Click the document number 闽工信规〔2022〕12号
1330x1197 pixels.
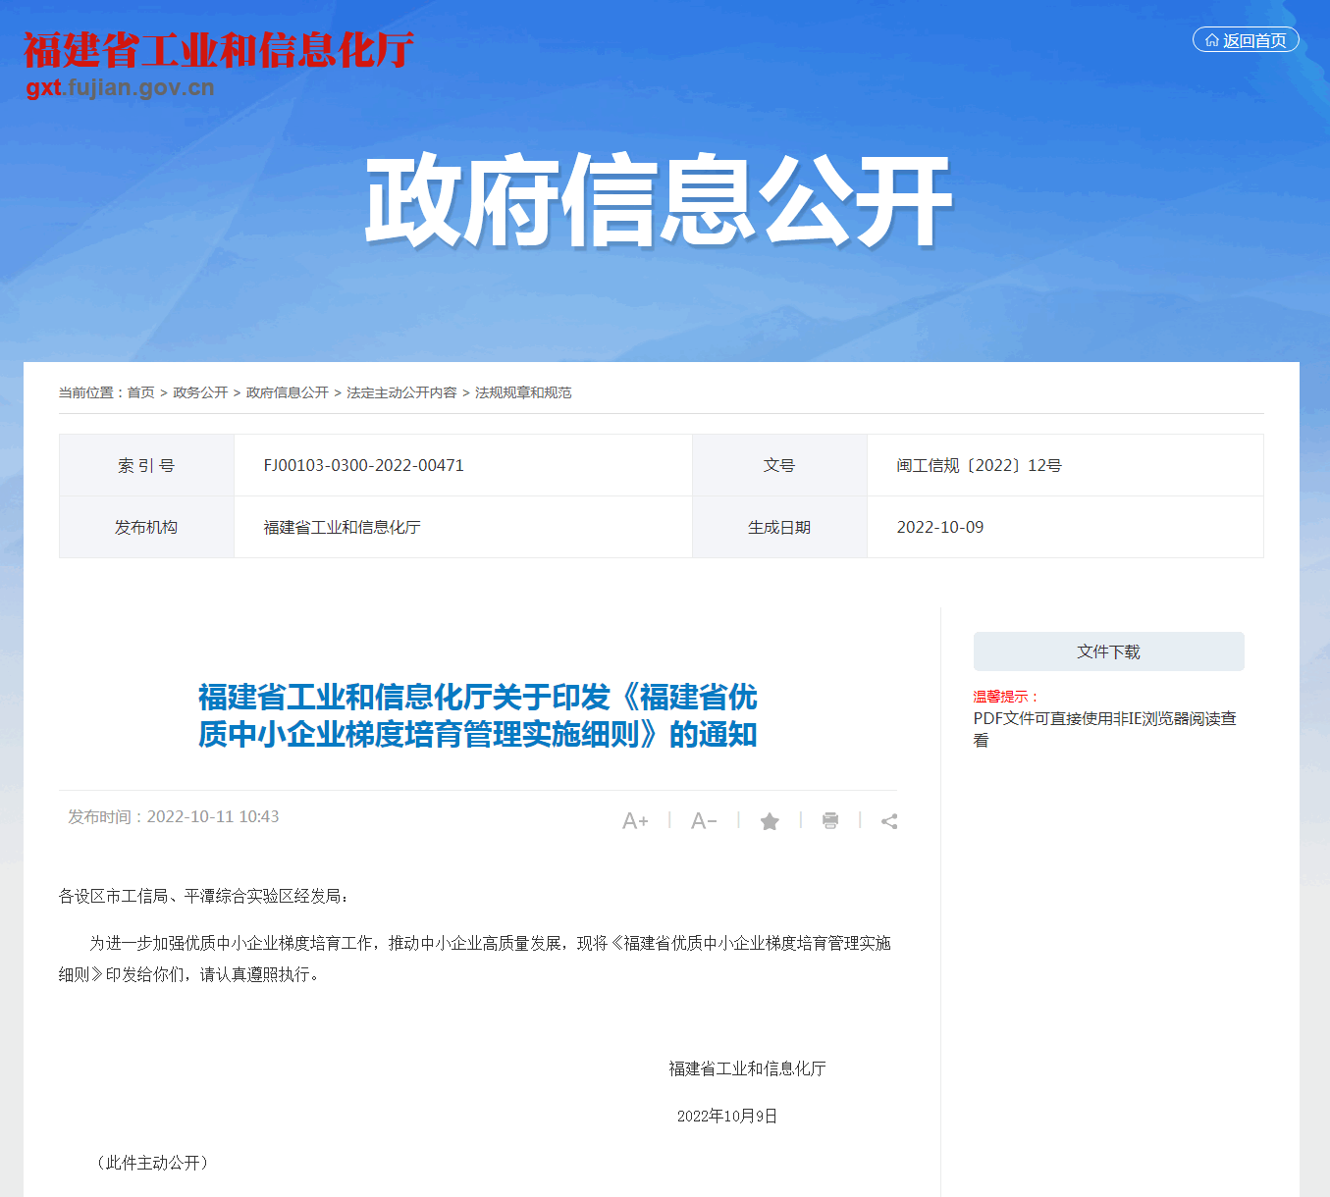(x=979, y=465)
